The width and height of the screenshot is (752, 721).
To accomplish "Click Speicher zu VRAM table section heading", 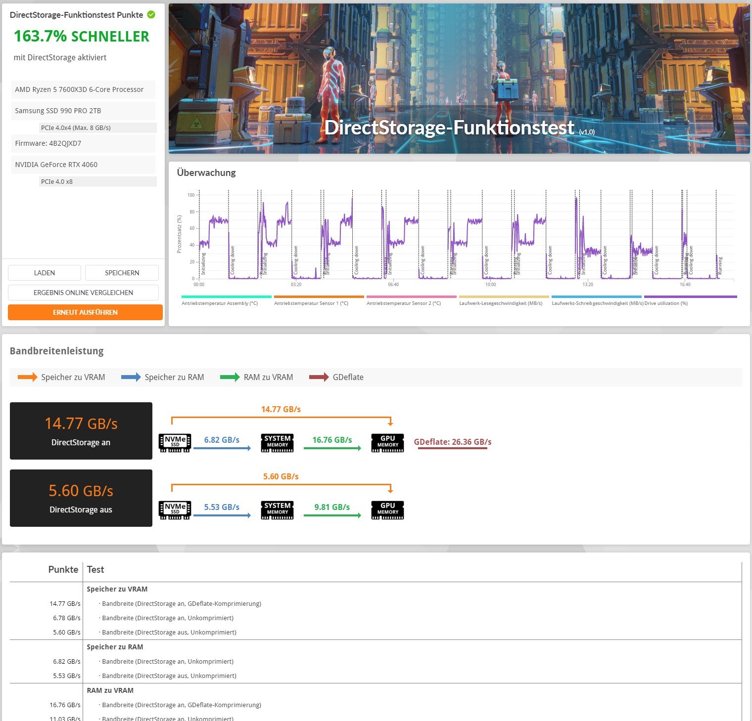I will tap(117, 589).
